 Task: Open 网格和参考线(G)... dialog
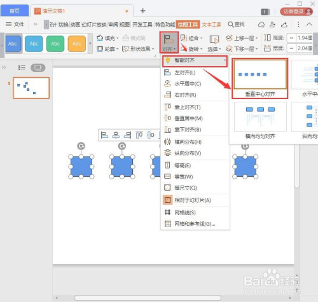(x=195, y=224)
